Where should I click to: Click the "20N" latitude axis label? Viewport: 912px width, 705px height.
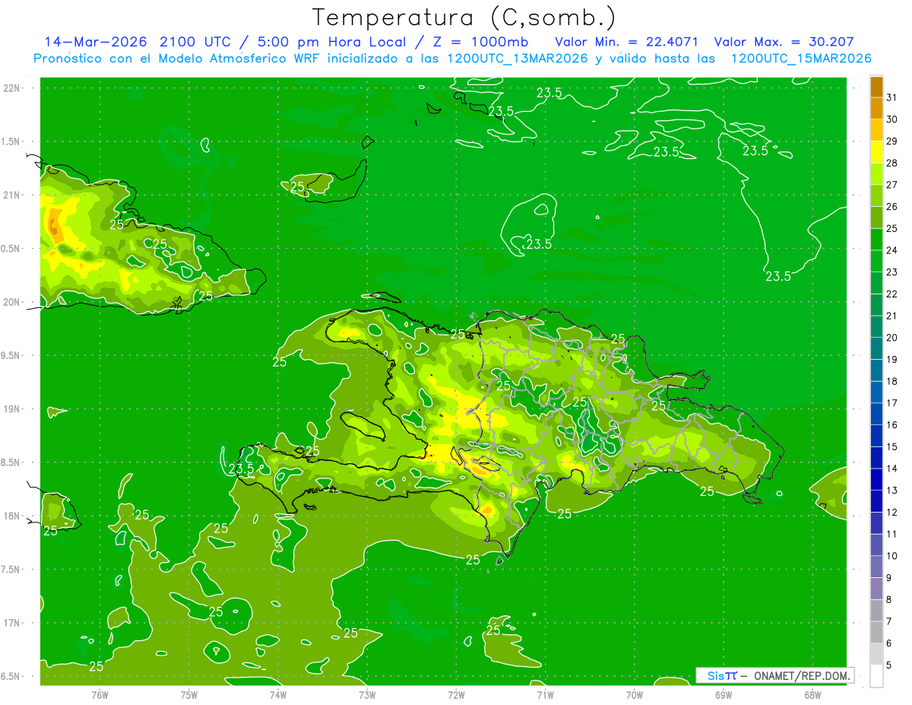coord(12,302)
